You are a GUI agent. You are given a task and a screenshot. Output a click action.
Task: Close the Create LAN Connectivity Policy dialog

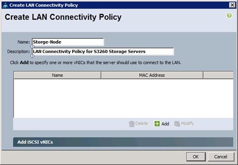(232, 5)
